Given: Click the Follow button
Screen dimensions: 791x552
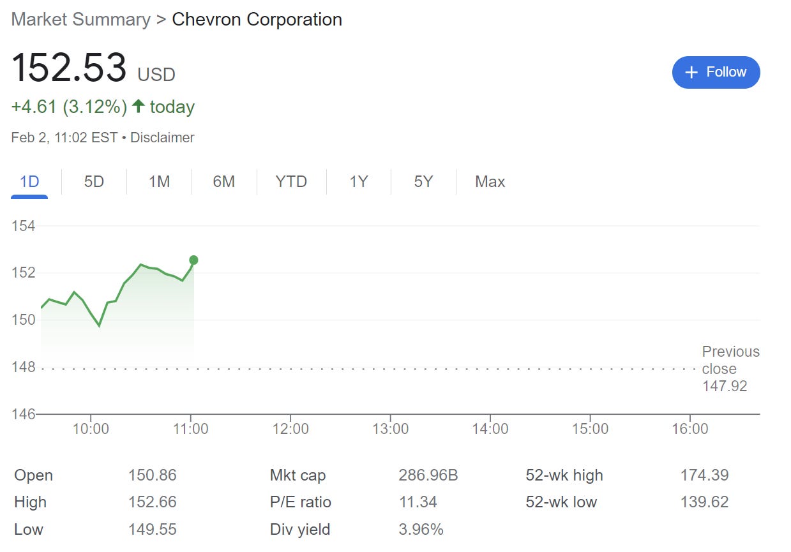Looking at the screenshot, I should 716,72.
